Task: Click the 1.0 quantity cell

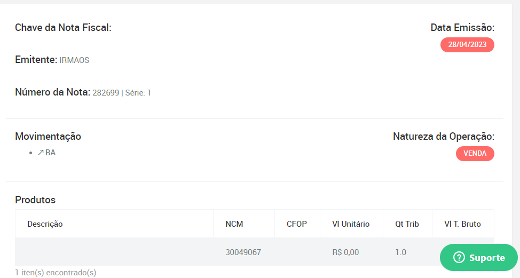Action: tap(400, 252)
